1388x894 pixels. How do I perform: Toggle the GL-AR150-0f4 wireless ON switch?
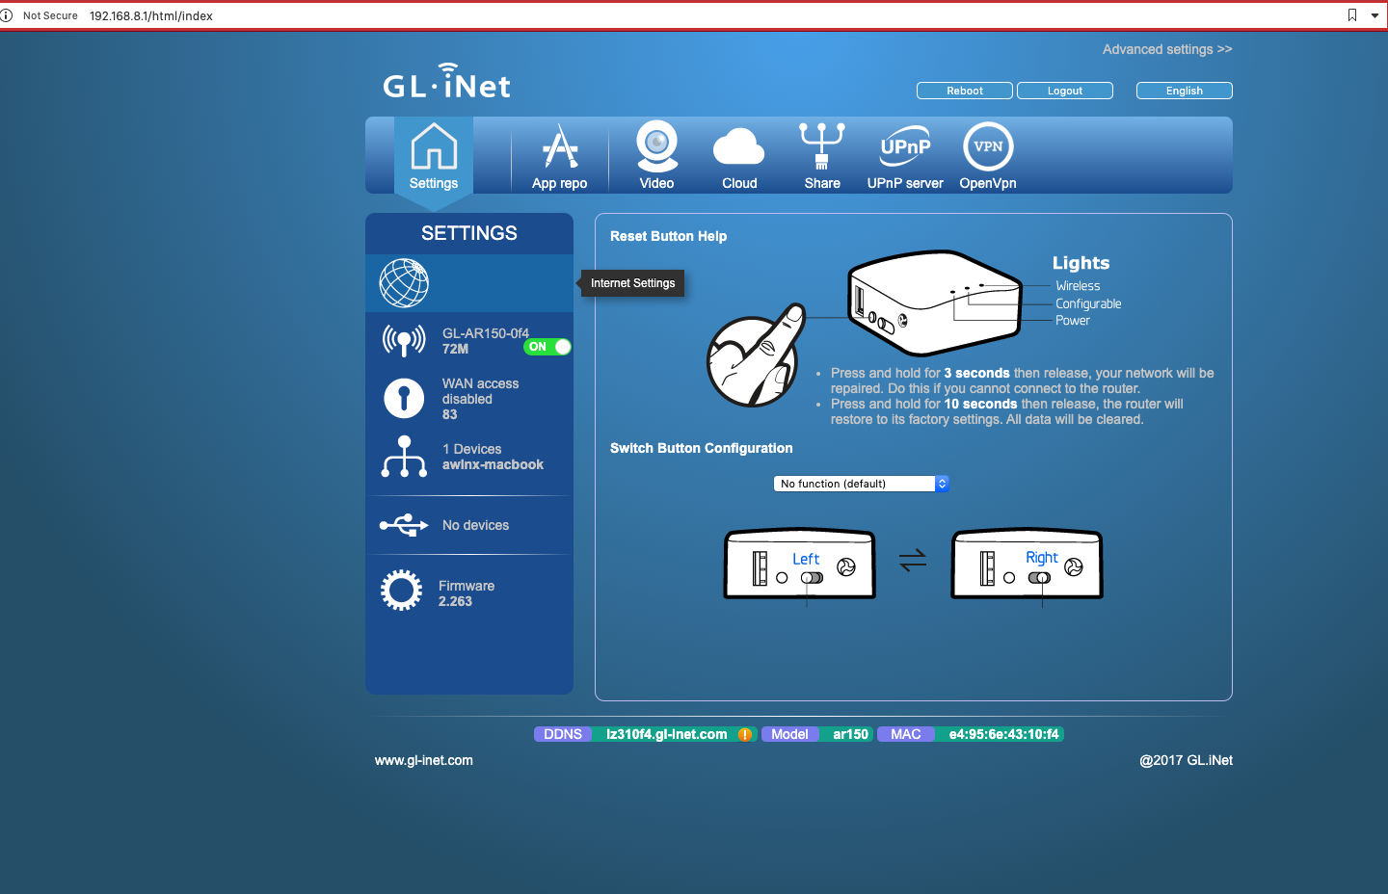click(547, 347)
